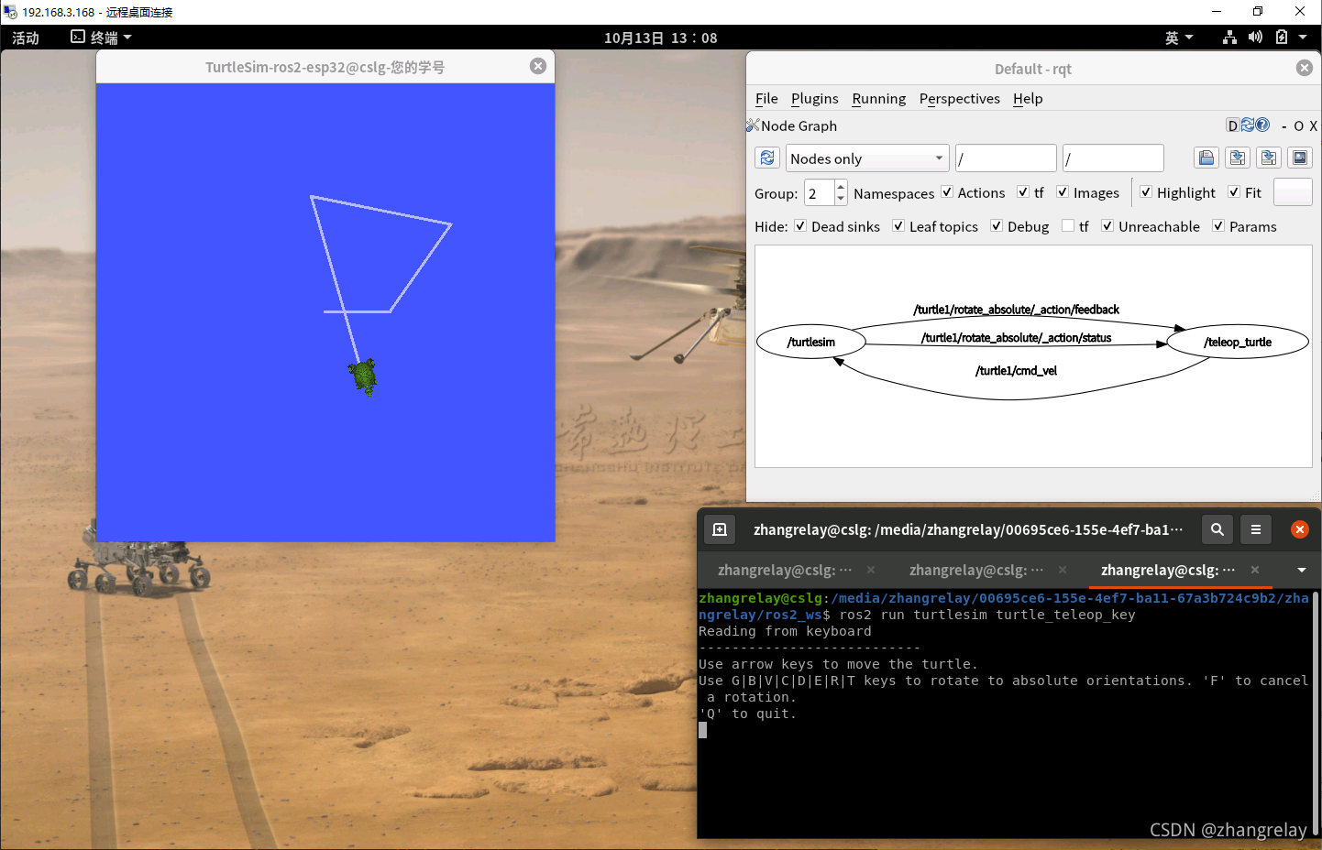The image size is (1322, 850).
Task: Click the D dock-widget title icon
Action: [1233, 125]
